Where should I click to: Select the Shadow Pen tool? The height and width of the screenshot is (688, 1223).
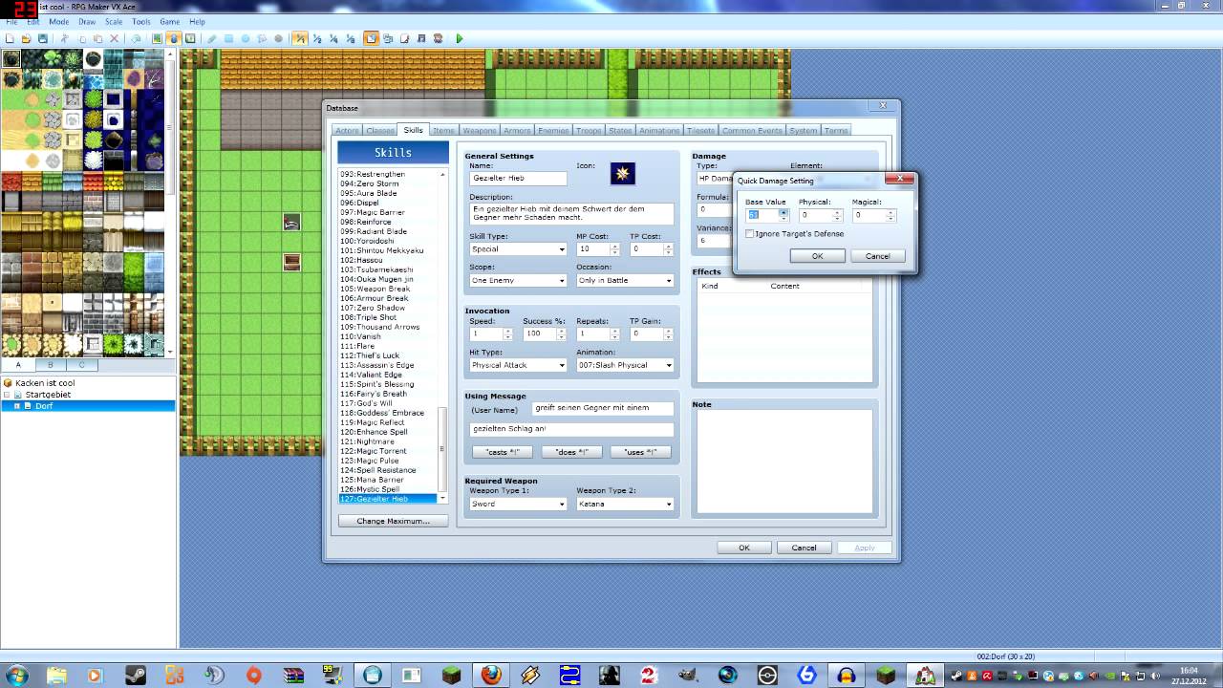click(x=278, y=38)
